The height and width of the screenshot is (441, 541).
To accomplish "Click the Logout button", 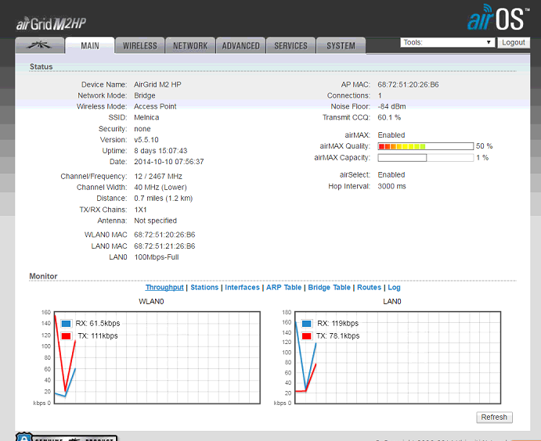I will pos(514,42).
